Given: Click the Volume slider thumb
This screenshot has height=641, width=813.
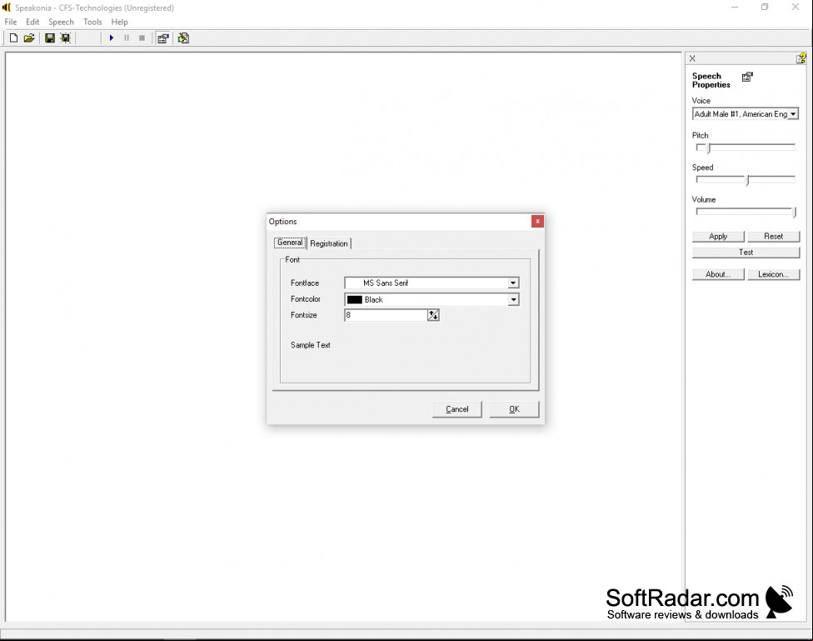Looking at the screenshot, I should (795, 213).
